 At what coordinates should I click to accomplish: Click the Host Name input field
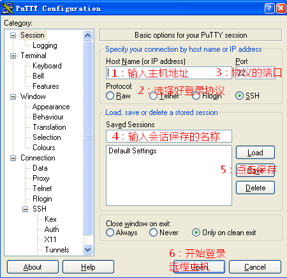point(169,73)
